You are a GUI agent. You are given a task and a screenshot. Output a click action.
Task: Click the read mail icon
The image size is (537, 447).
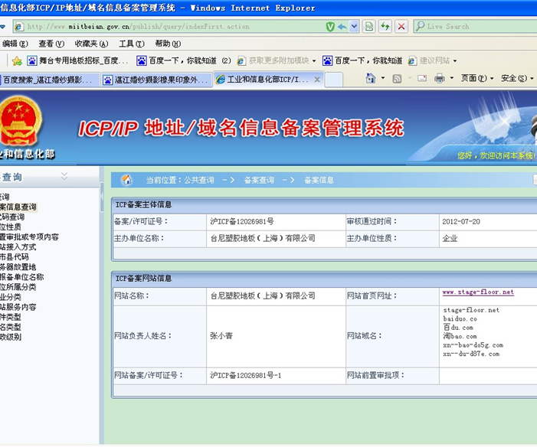point(422,78)
